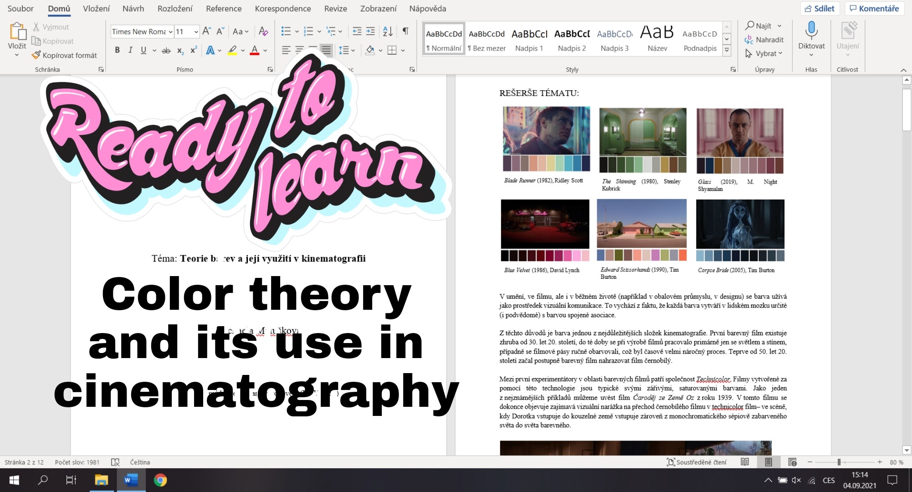Apply the red font color
This screenshot has width=912, height=492.
255,50
